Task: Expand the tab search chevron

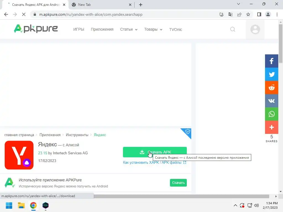Action: [x=239, y=4]
